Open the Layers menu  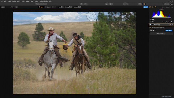point(14,1)
